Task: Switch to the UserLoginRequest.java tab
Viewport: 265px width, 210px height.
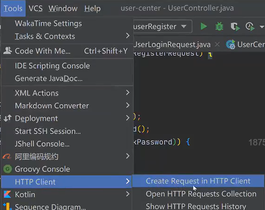Action: pyautogui.click(x=171, y=44)
